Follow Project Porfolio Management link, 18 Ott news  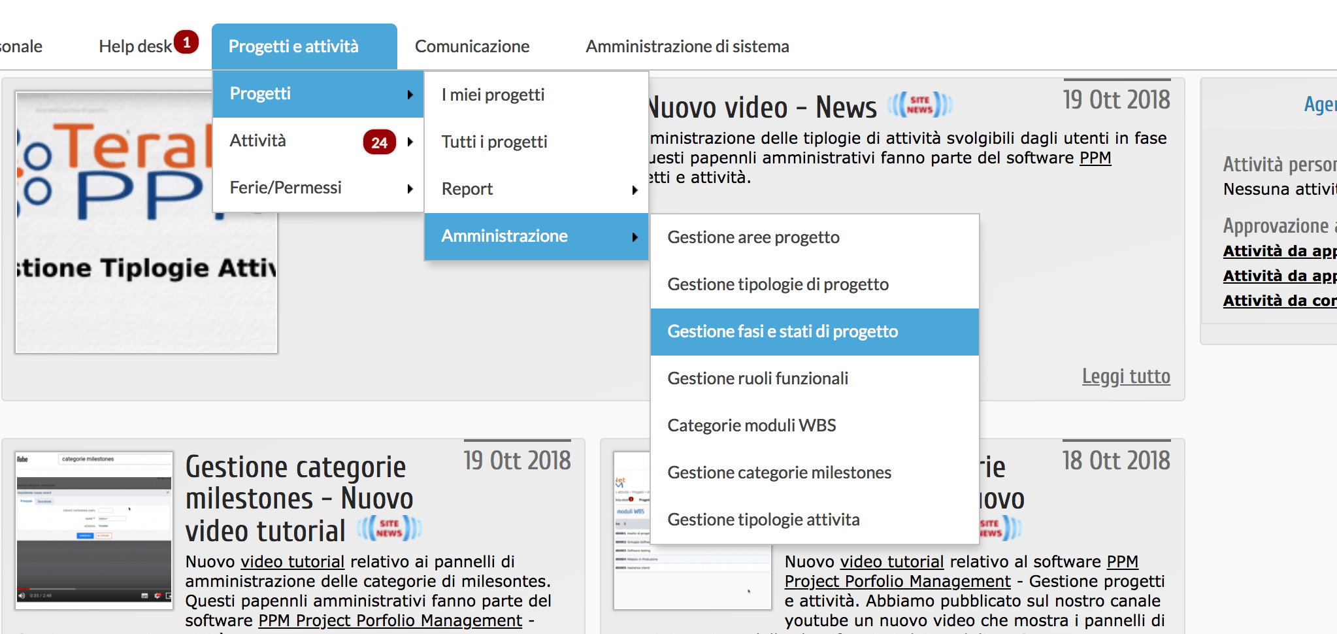tap(898, 582)
